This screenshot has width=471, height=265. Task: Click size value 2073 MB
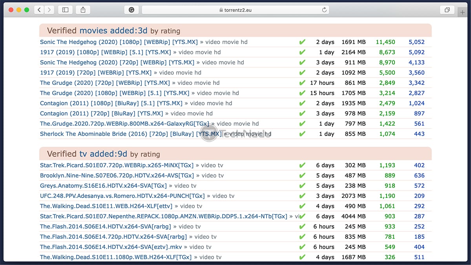pos(353,196)
